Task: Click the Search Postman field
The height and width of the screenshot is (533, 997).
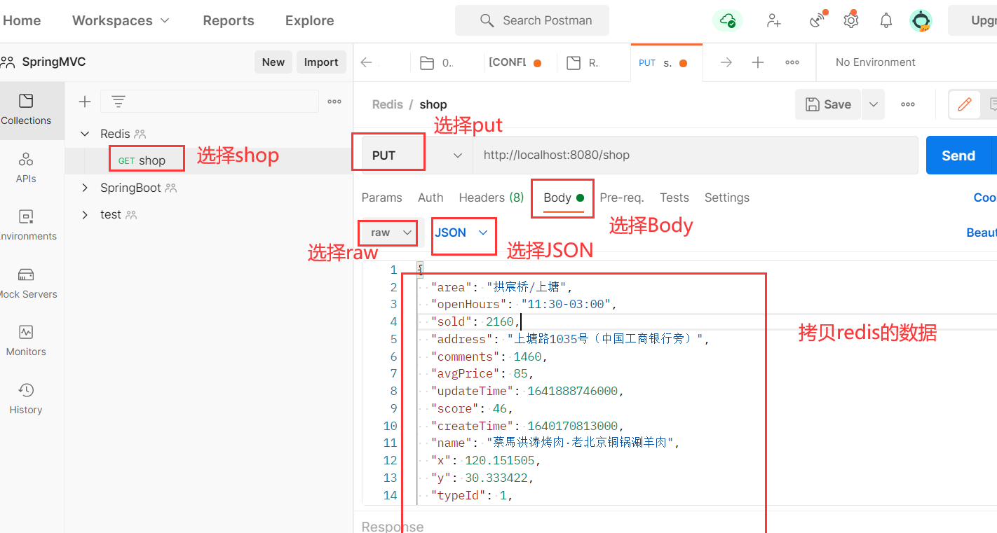Action: pos(532,20)
